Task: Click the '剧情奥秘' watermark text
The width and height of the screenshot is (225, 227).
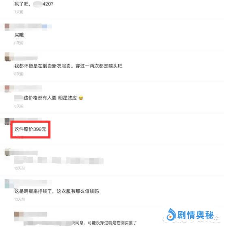Action: click(x=195, y=215)
